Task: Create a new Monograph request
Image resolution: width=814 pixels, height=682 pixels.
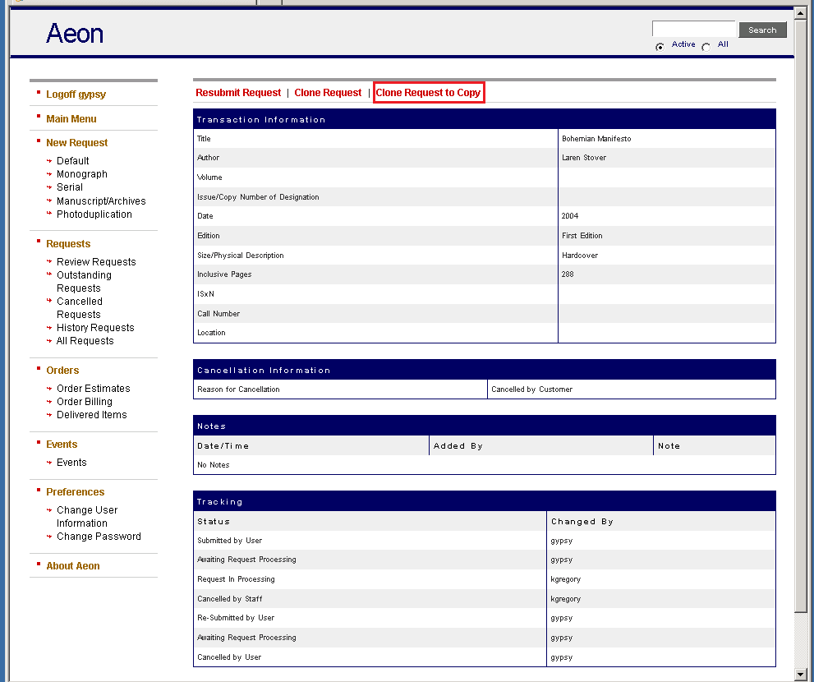Action: tap(82, 174)
